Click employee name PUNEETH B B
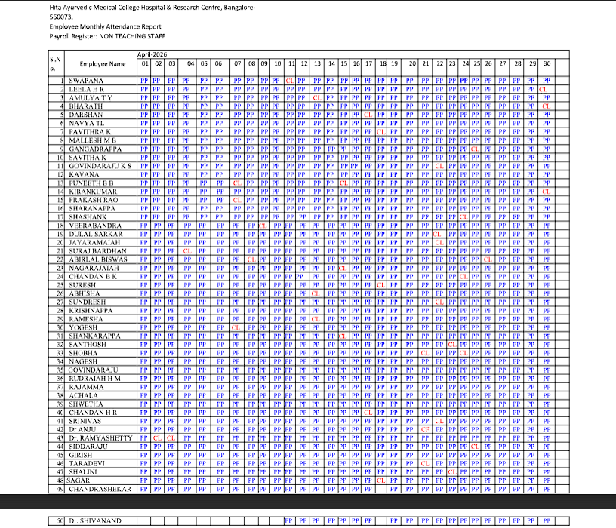 tap(91, 183)
